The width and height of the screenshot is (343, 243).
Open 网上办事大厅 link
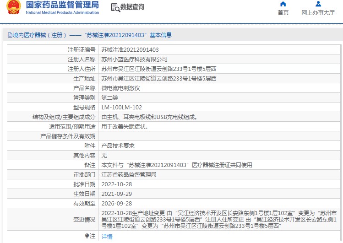[x=318, y=13]
